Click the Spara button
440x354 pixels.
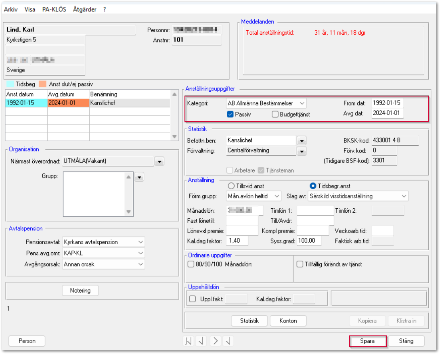click(367, 341)
